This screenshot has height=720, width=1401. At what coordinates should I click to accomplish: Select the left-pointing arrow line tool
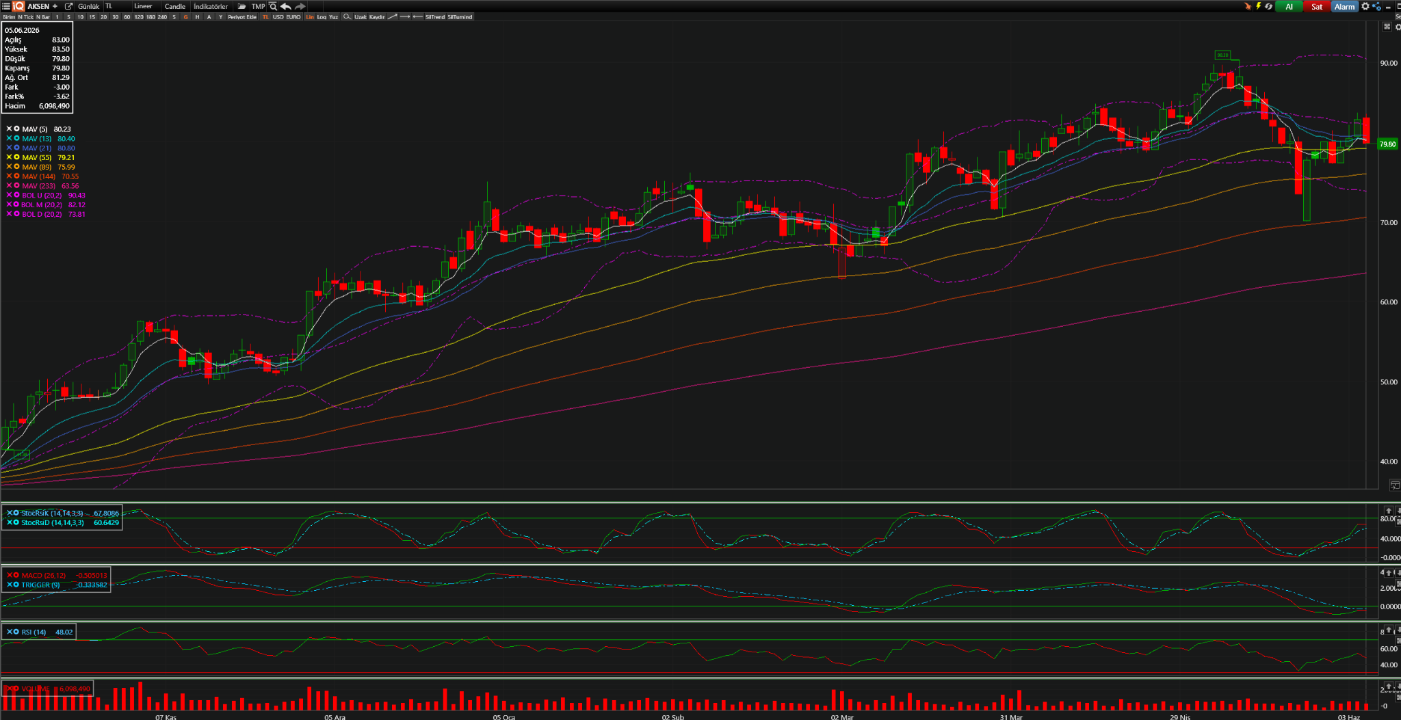point(417,16)
